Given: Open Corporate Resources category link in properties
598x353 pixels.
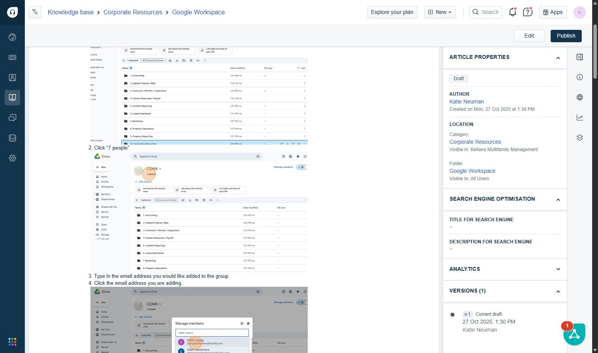Looking at the screenshot, I should tap(475, 142).
